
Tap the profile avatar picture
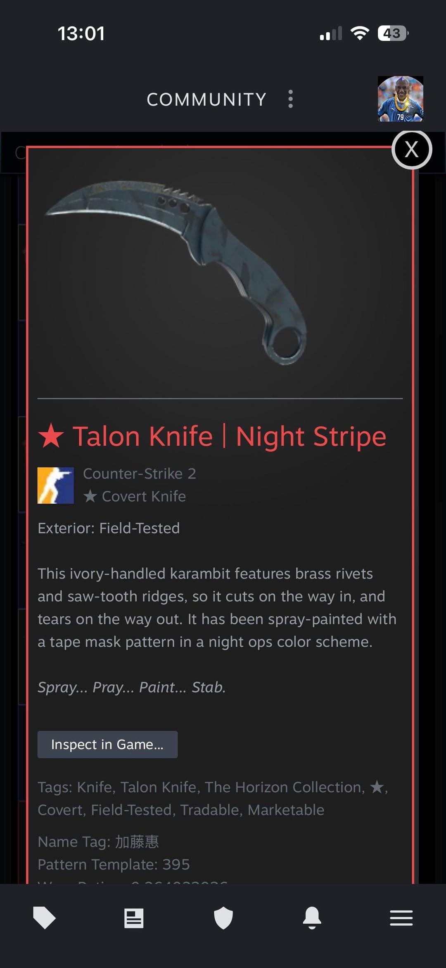tap(401, 99)
